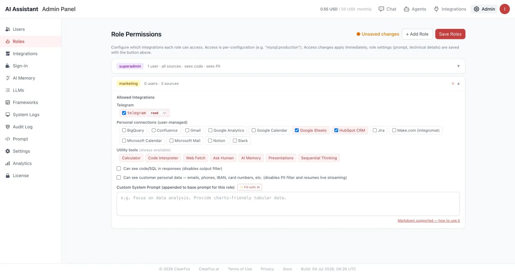The width and height of the screenshot is (515, 274).
Task: Expand the superadmin role panel arrow
Action: pos(458,66)
